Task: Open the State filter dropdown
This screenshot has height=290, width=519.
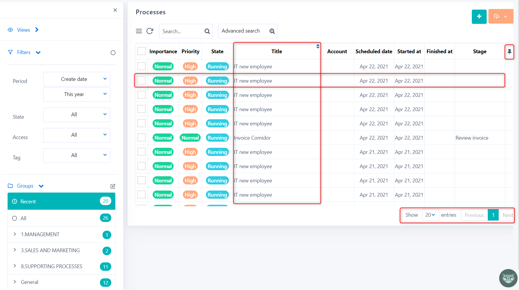Action: (77, 115)
